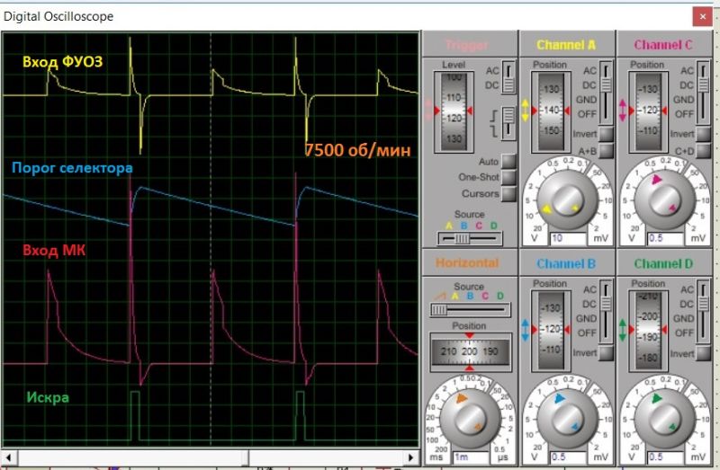The width and height of the screenshot is (720, 470).
Task: Click the yellow Channel A position arrow
Action: [526, 111]
